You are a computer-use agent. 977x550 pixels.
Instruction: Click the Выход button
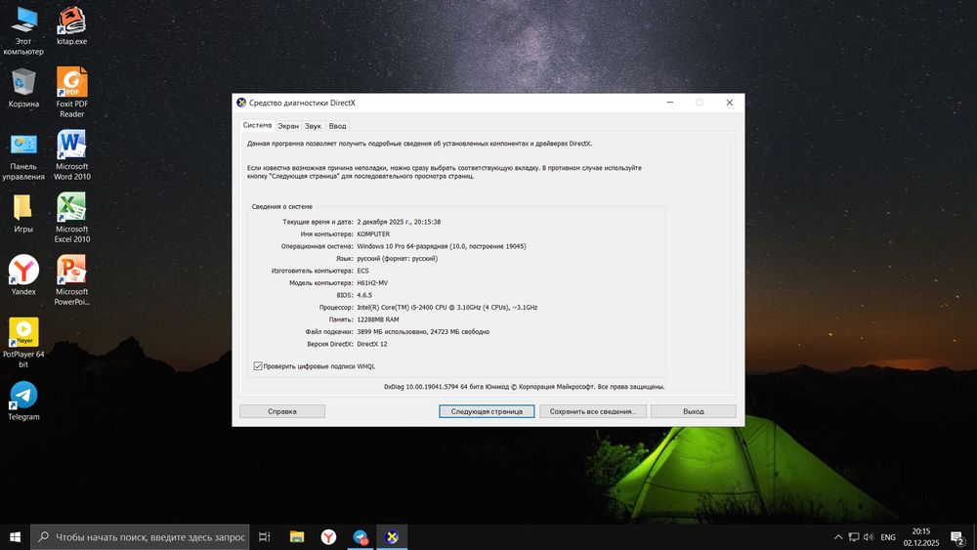(x=694, y=411)
